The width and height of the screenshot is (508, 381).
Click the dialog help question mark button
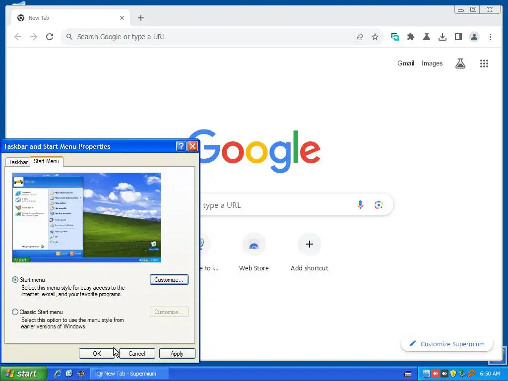(181, 146)
